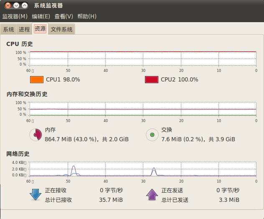Click the memory pie chart icon
This screenshot has width=264, height=219.
coord(36,135)
